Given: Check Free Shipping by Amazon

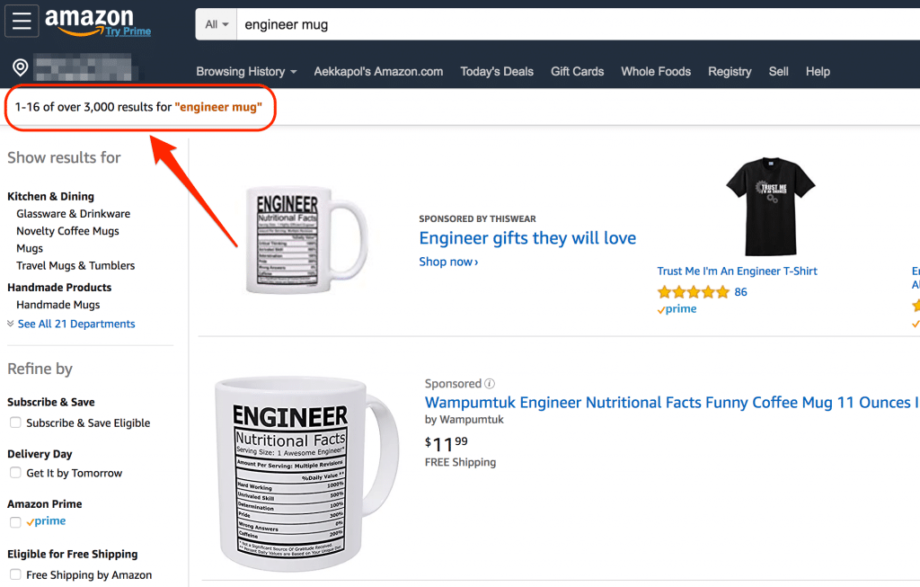Looking at the screenshot, I should coord(15,574).
